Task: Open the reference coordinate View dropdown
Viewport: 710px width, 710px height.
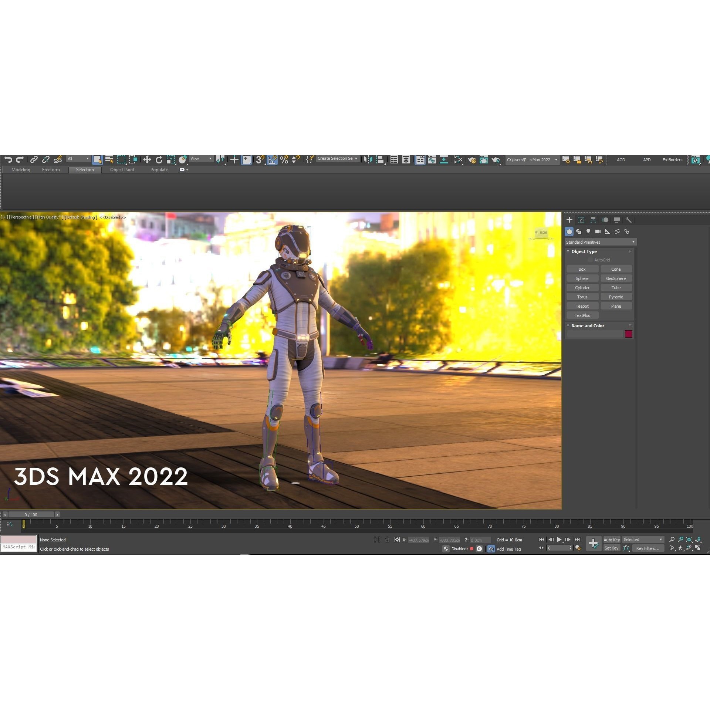Action: pos(201,159)
